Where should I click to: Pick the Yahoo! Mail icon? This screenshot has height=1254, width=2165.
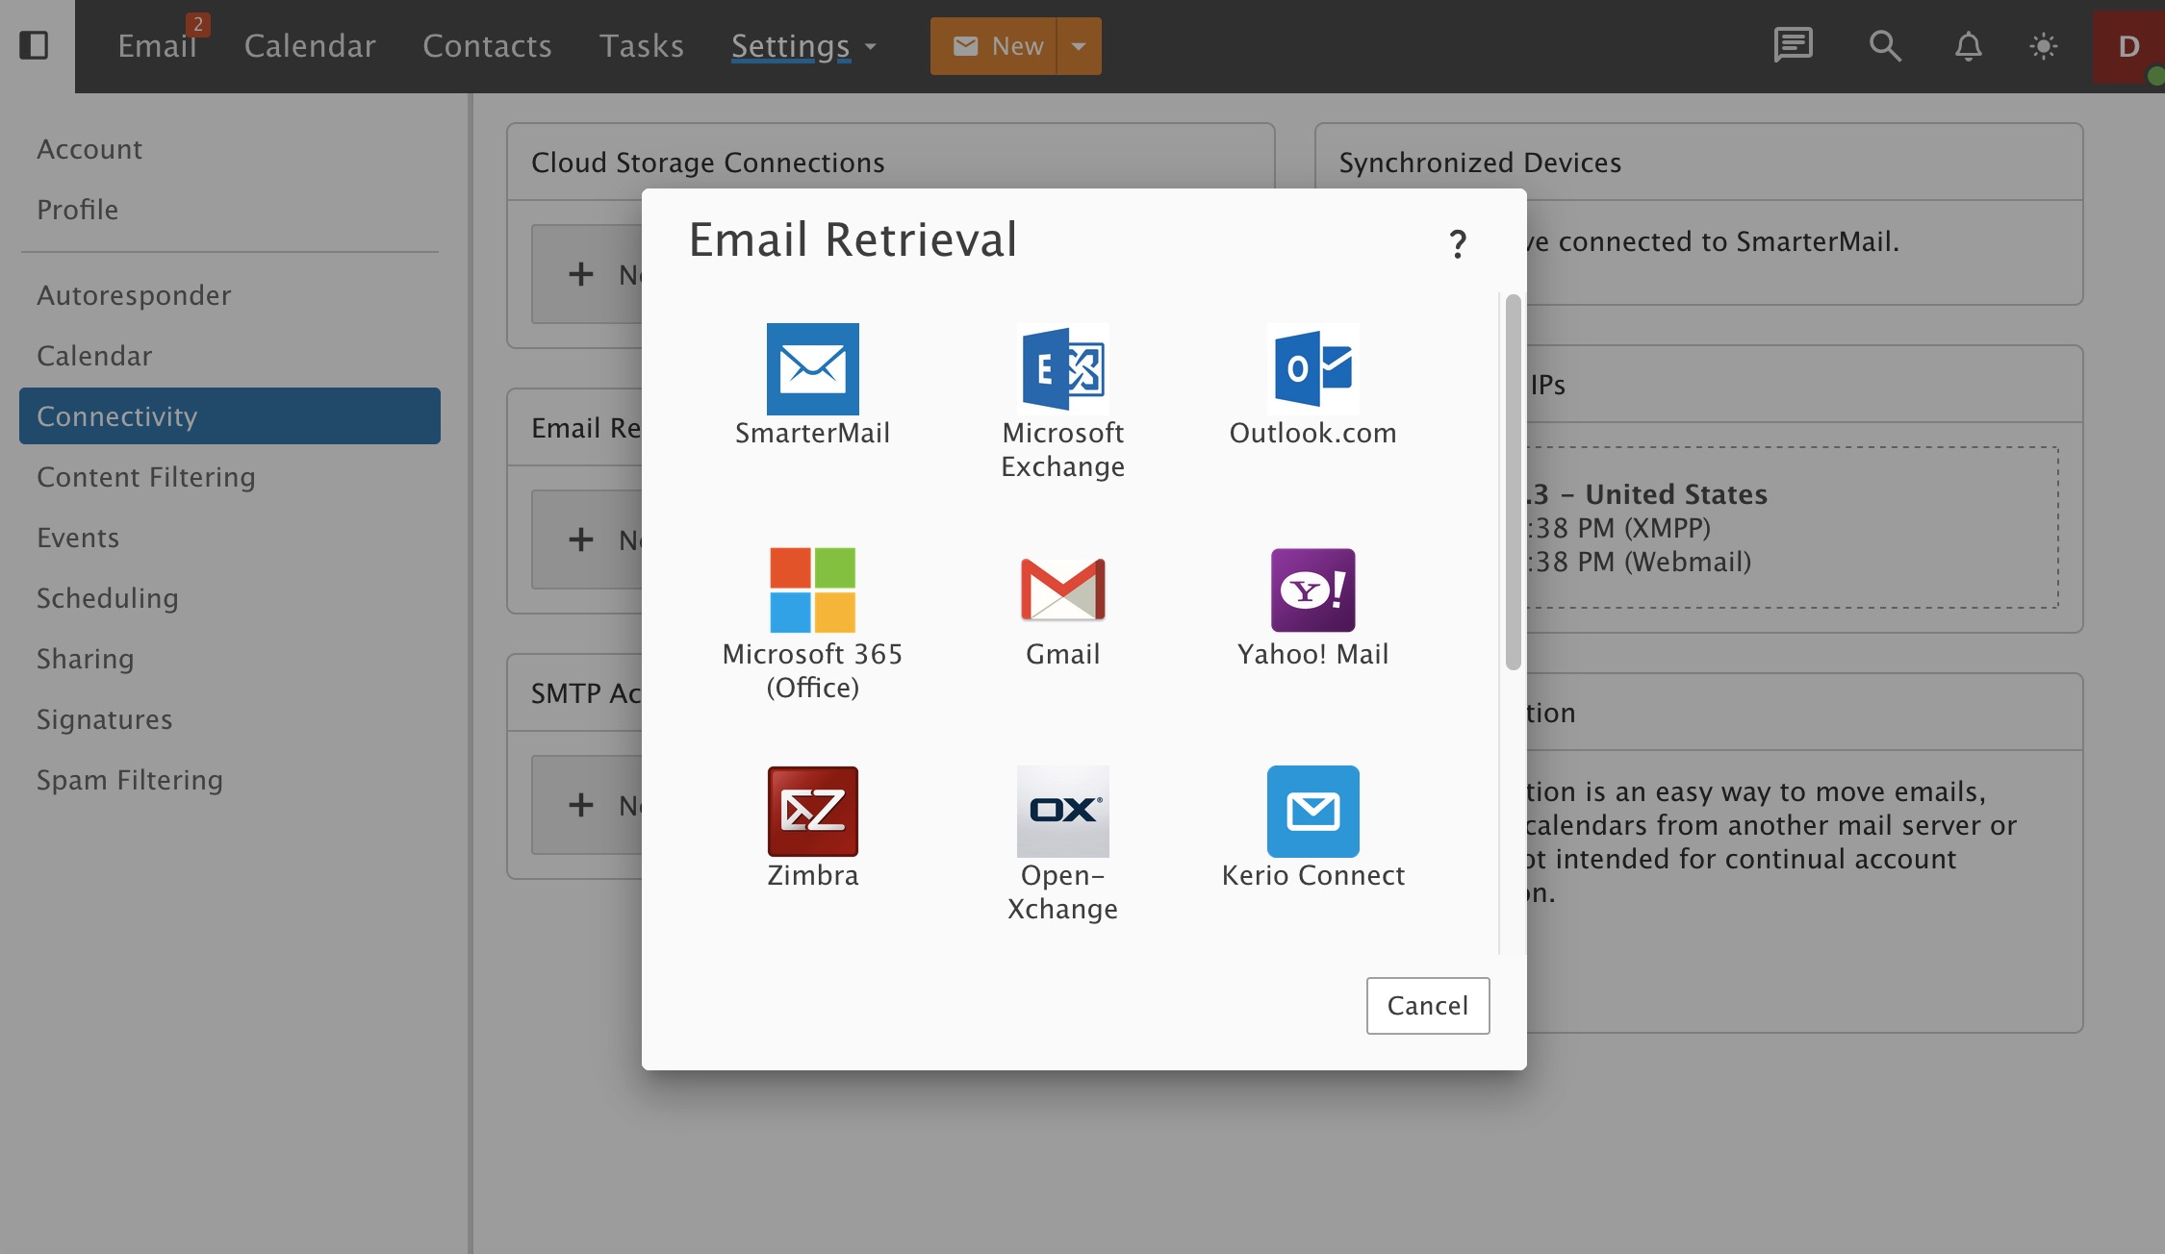pyautogui.click(x=1312, y=590)
